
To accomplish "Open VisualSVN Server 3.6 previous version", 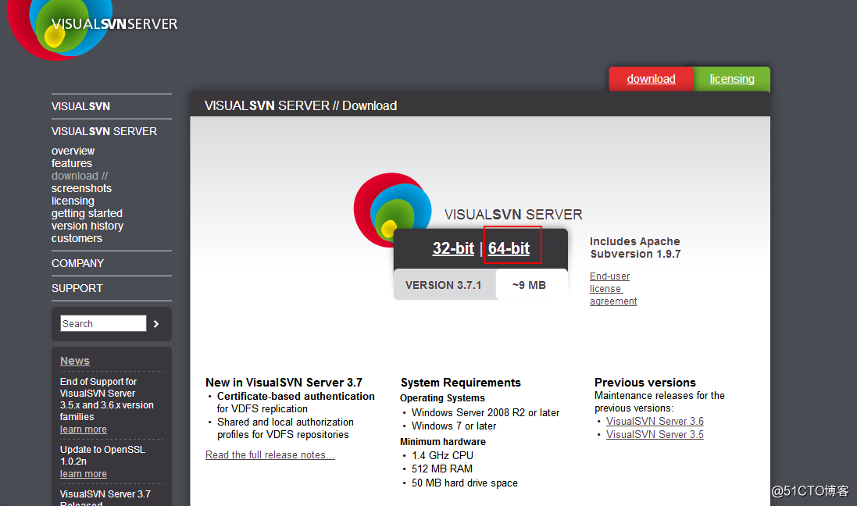I will point(655,422).
